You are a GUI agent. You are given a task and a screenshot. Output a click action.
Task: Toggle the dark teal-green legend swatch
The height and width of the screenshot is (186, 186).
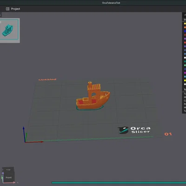pyautogui.click(x=185, y=61)
